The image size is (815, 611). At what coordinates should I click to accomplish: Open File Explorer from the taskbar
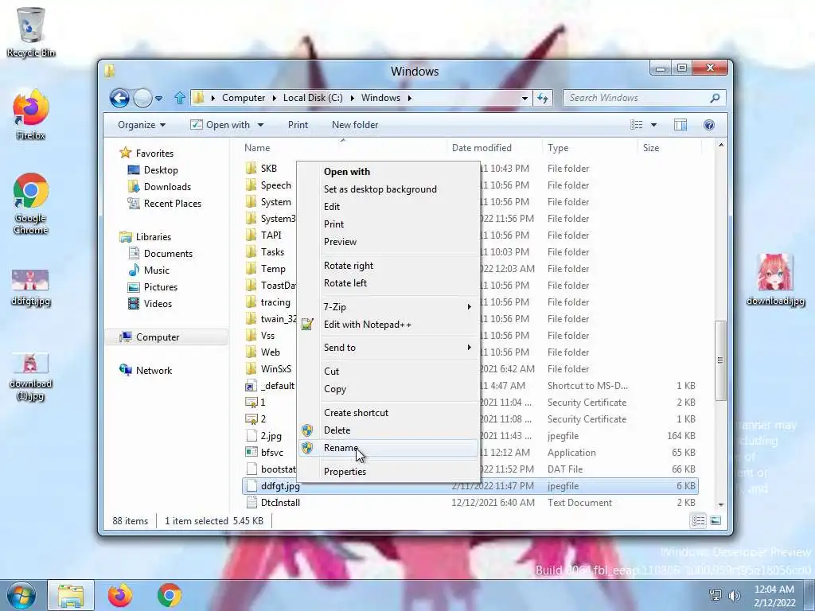point(71,595)
